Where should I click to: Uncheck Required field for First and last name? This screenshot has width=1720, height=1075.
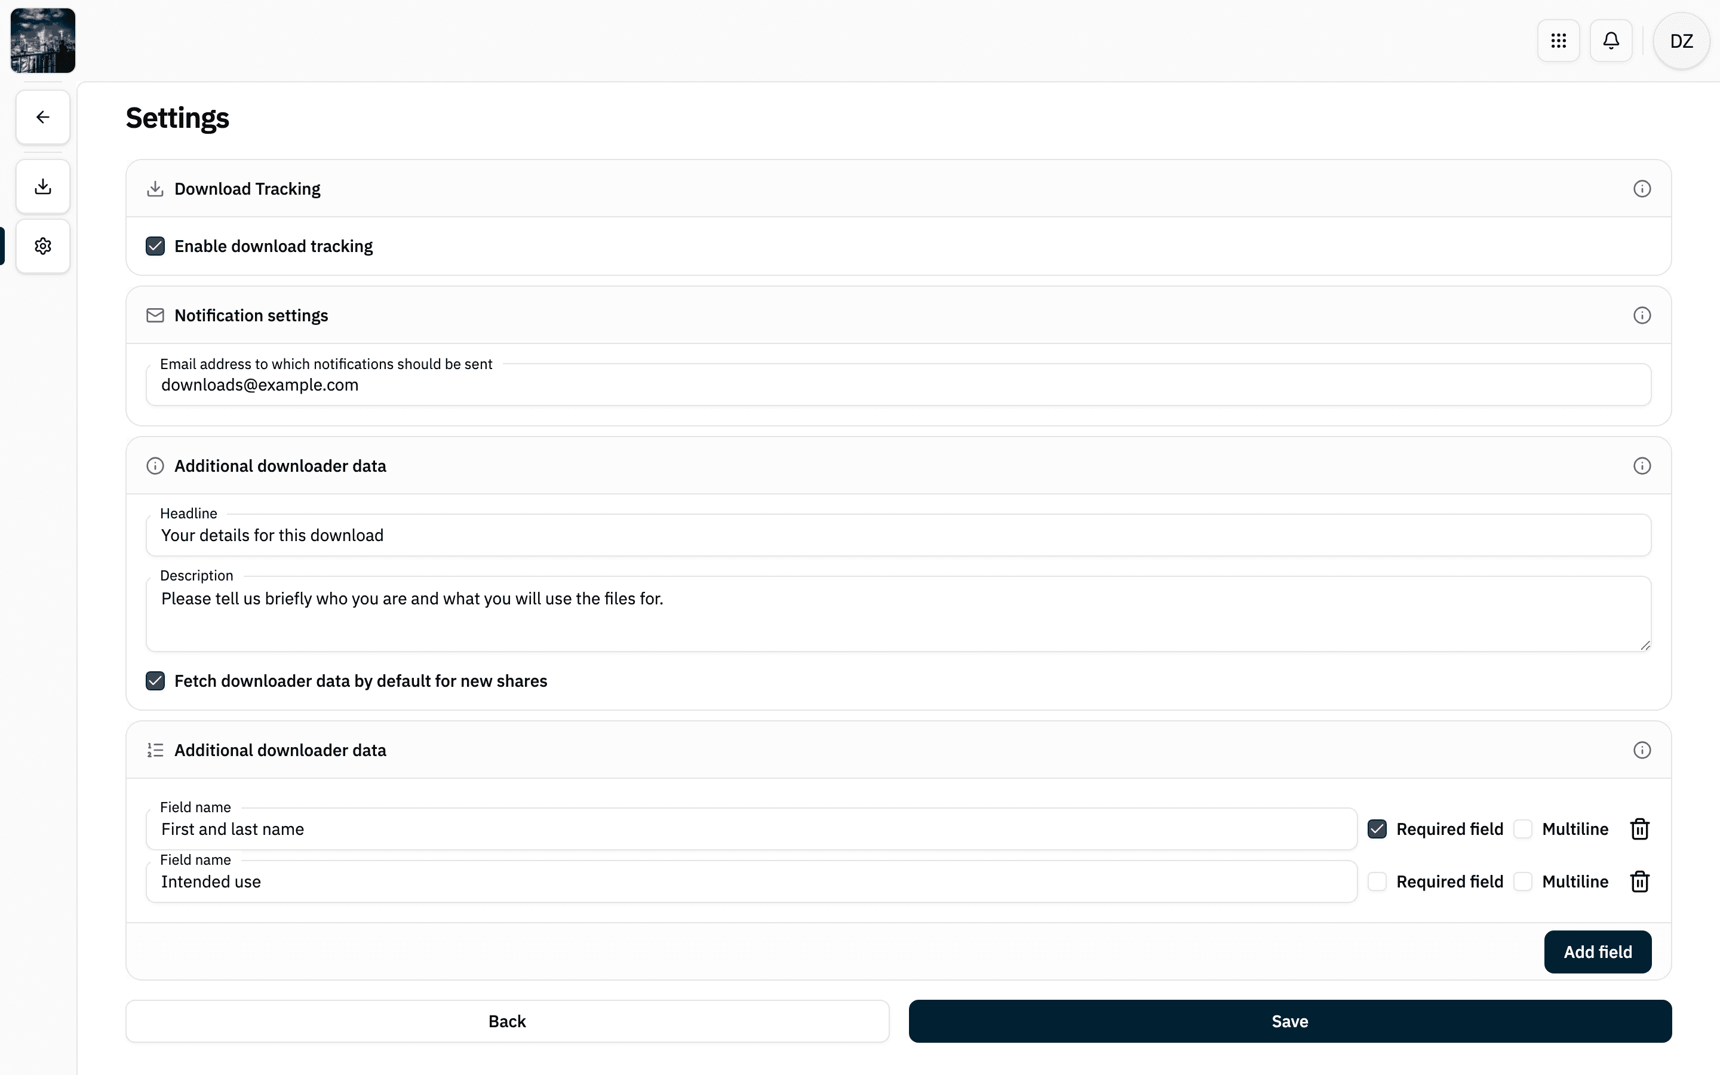click(1377, 829)
